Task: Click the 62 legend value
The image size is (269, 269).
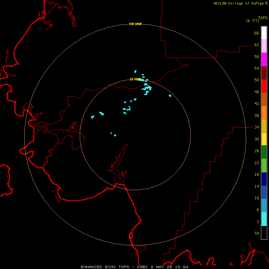Action: point(257,45)
